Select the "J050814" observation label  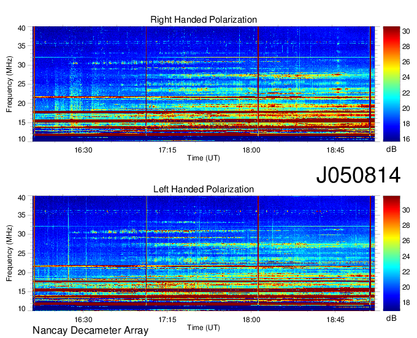358,175
